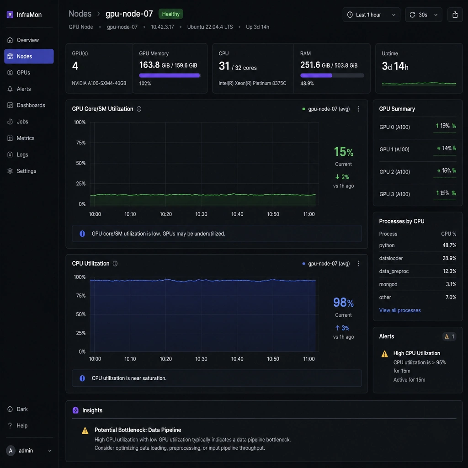This screenshot has width=468, height=468.
Task: Select the GPU 2 (A100) summary row
Action: coord(418,172)
